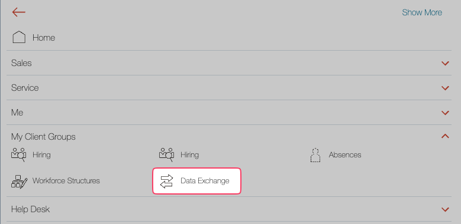Open Hiring icon above Data Exchange

[x=167, y=154]
